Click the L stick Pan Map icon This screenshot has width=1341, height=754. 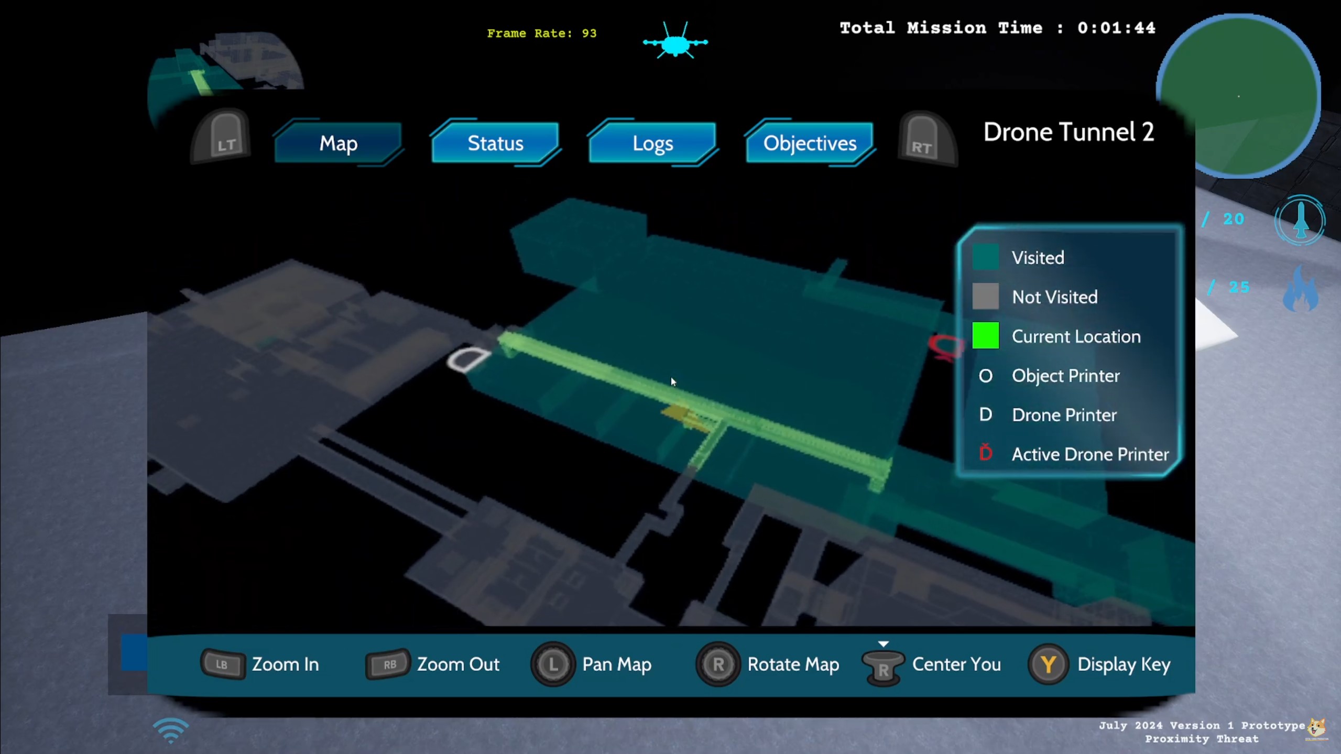(553, 664)
